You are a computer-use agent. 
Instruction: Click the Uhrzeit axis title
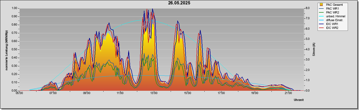(298, 100)
